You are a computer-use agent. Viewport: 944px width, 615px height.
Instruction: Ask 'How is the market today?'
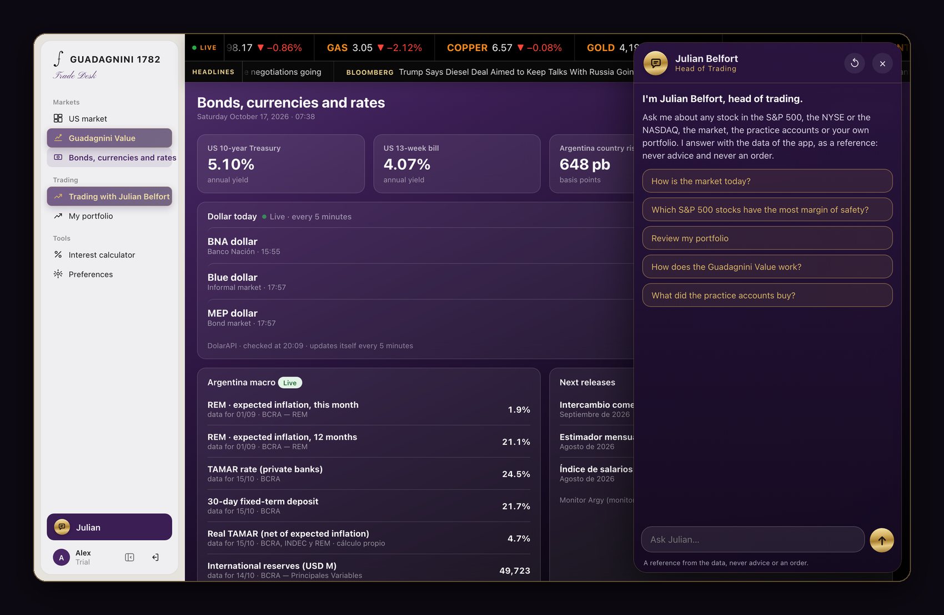pyautogui.click(x=767, y=181)
